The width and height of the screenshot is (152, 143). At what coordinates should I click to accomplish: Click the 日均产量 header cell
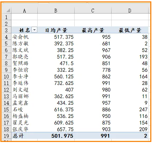point(56,30)
